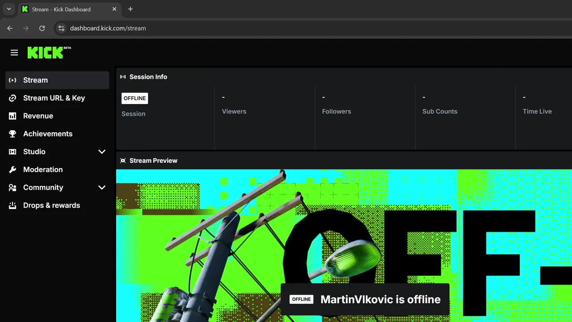
Task: Click the Stream Preview offline image
Action: pos(344,246)
